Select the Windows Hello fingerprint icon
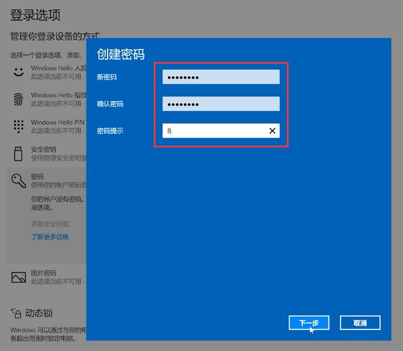This screenshot has width=403, height=351. click(19, 99)
